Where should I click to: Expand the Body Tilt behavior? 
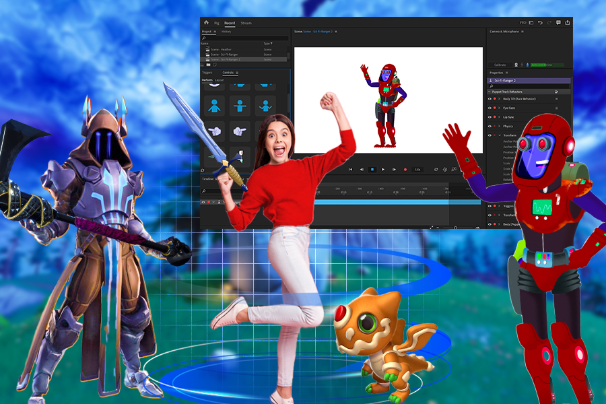(499, 99)
